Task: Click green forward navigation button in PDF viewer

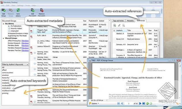Action: coord(151,103)
